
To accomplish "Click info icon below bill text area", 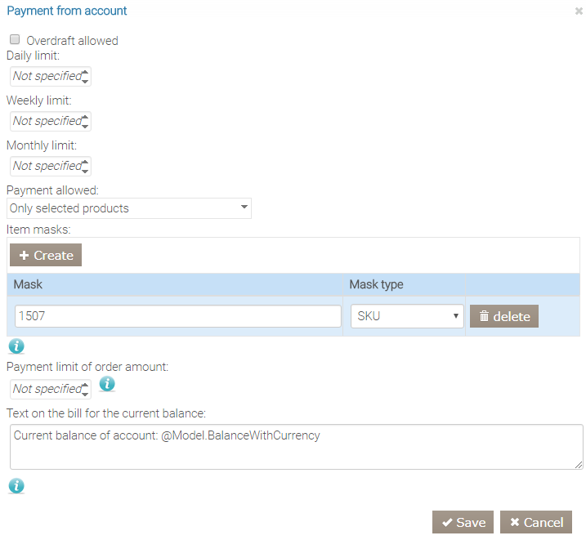I will click(x=16, y=486).
